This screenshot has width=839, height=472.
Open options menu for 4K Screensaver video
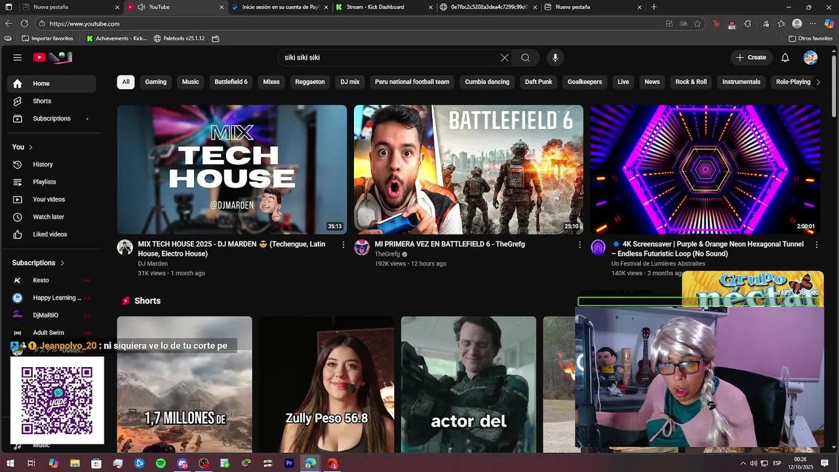click(817, 245)
